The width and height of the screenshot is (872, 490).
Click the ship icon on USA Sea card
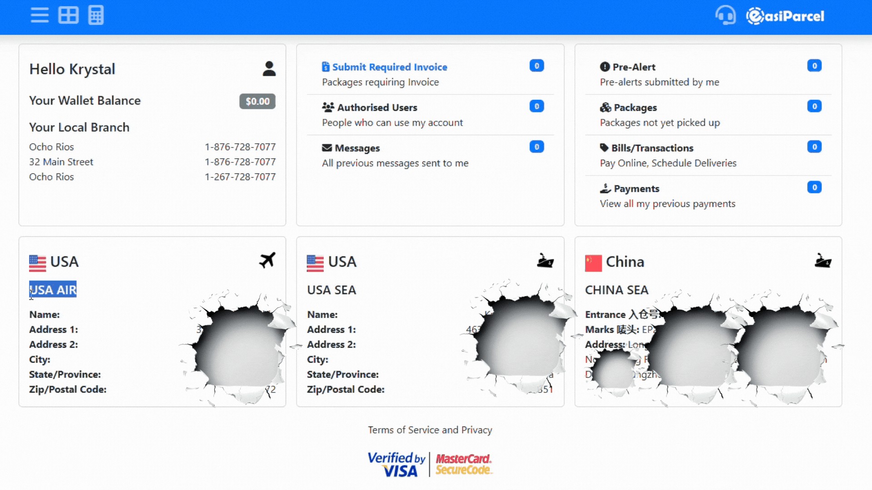point(545,261)
